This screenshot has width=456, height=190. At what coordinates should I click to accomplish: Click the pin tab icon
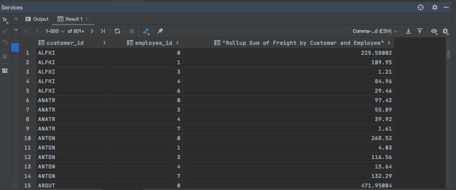[x=160, y=31]
